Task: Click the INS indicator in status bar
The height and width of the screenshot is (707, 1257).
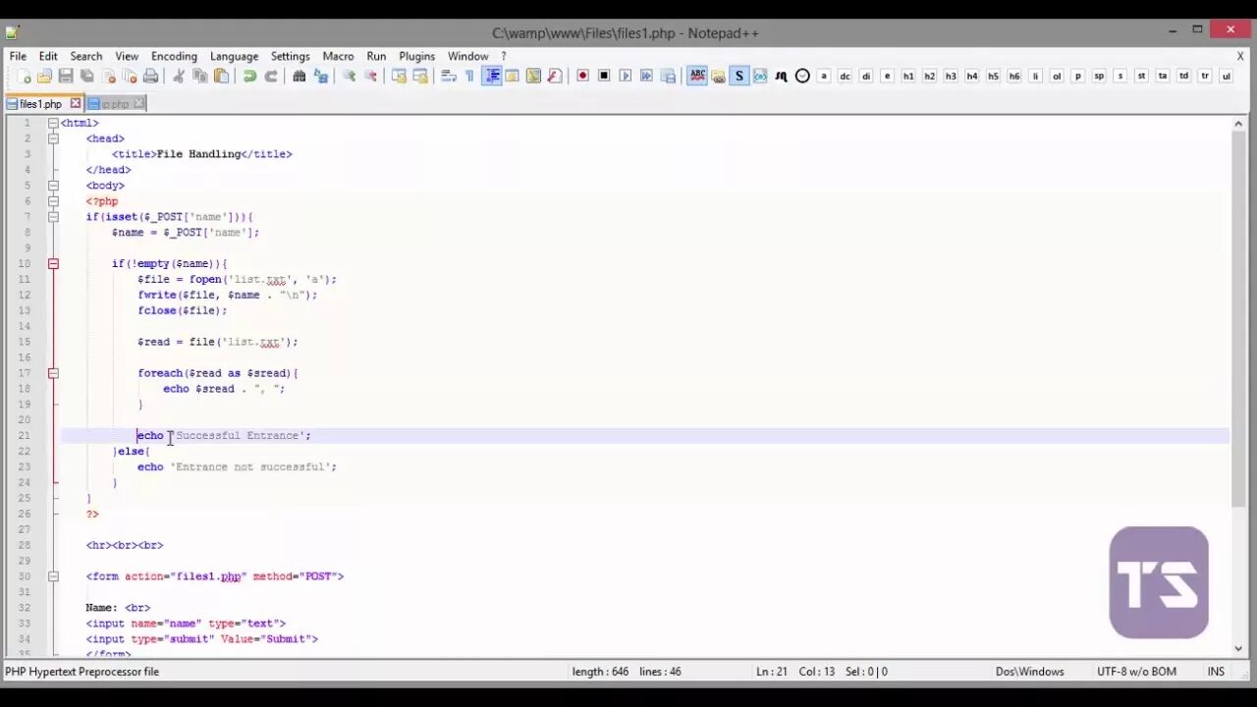Action: 1216,672
